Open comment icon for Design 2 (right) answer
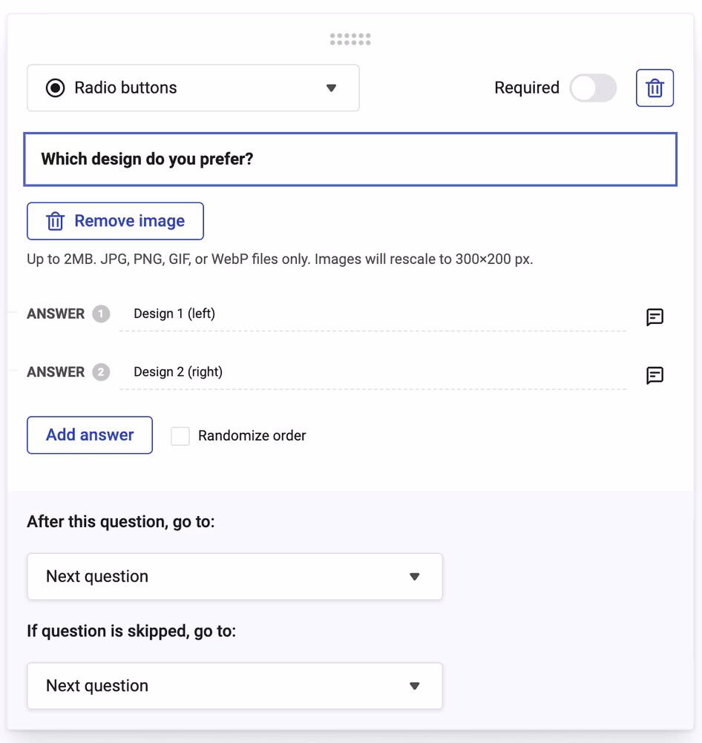 coord(655,375)
